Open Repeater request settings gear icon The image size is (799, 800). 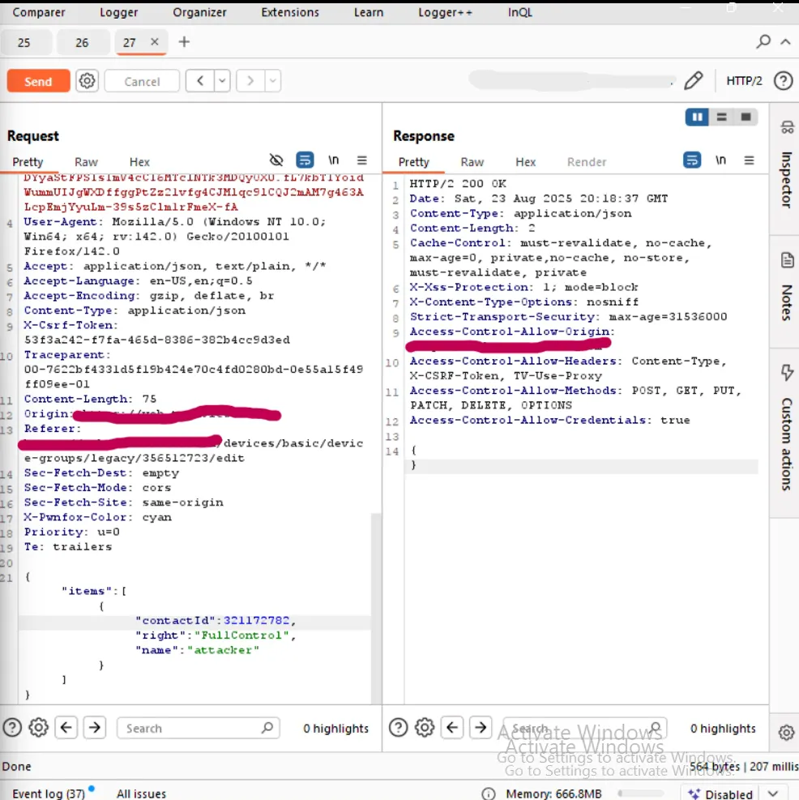pos(87,81)
